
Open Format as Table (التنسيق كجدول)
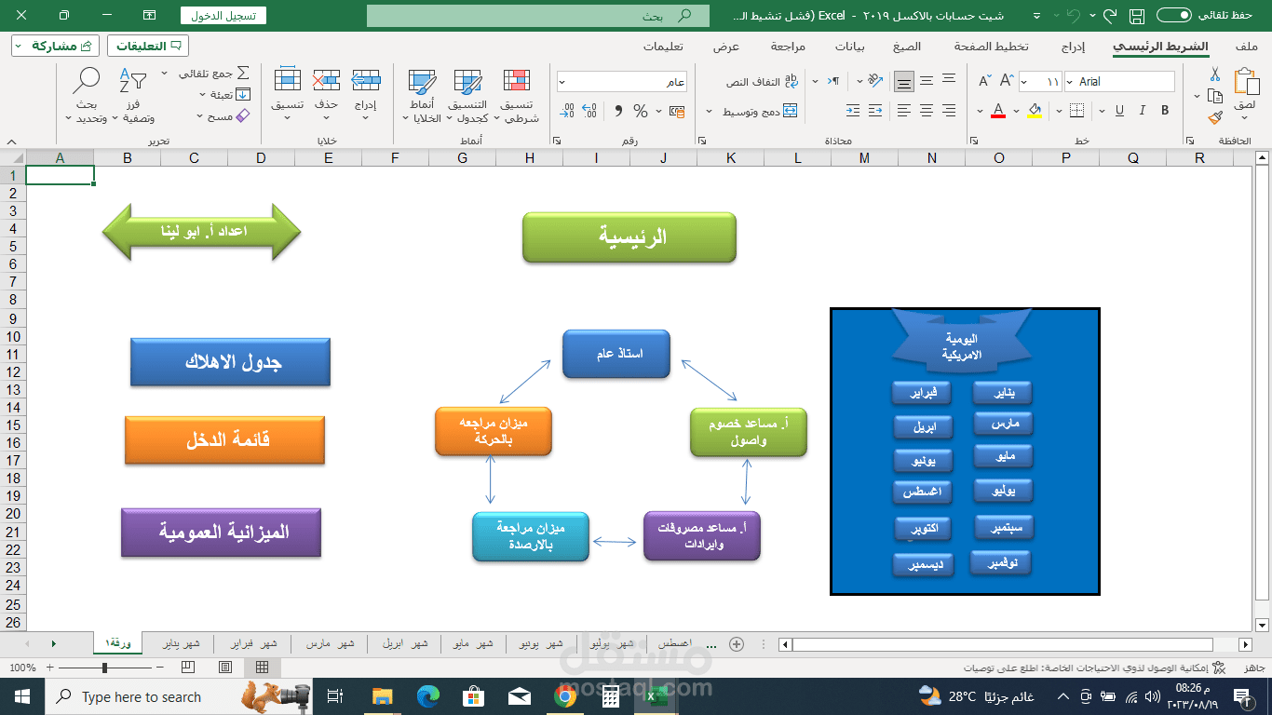coord(468,96)
